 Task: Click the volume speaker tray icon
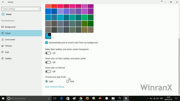(x=157, y=98)
